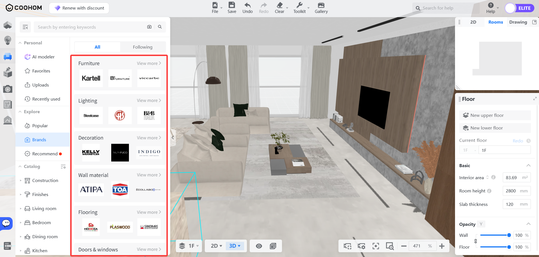Open the 3D view dropdown

coord(235,246)
